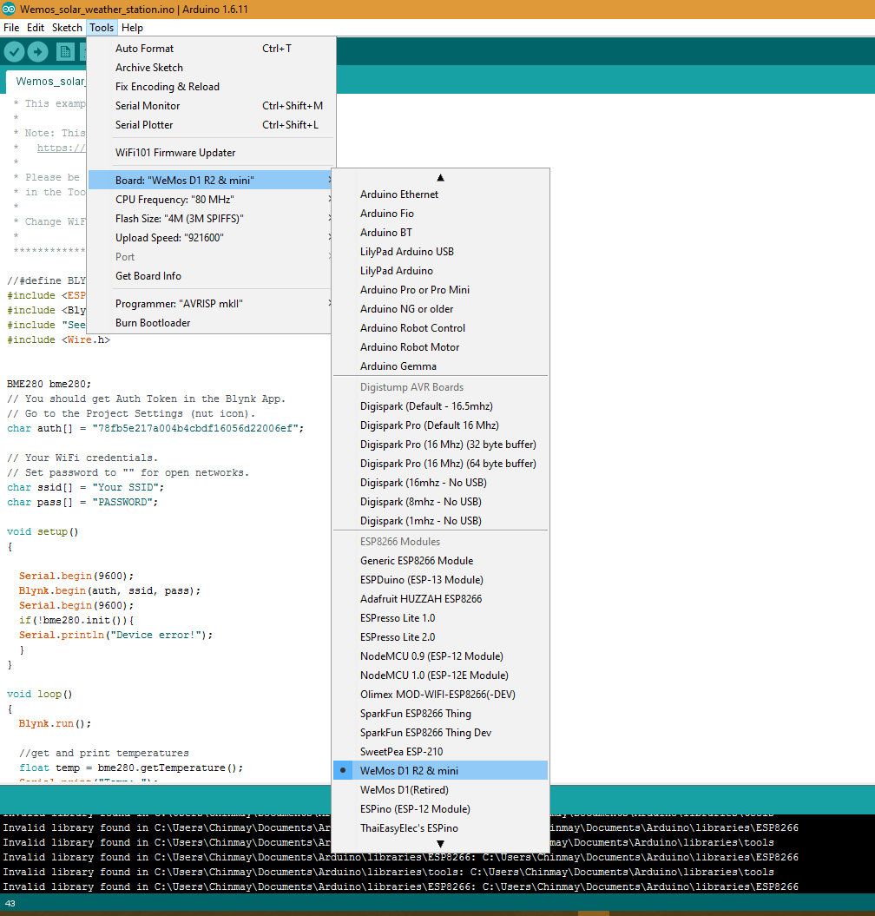Choose Auto Format from Tools menu
875x916 pixels.
211,49
